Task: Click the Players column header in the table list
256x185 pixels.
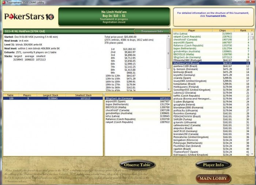Action: click(x=28, y=95)
